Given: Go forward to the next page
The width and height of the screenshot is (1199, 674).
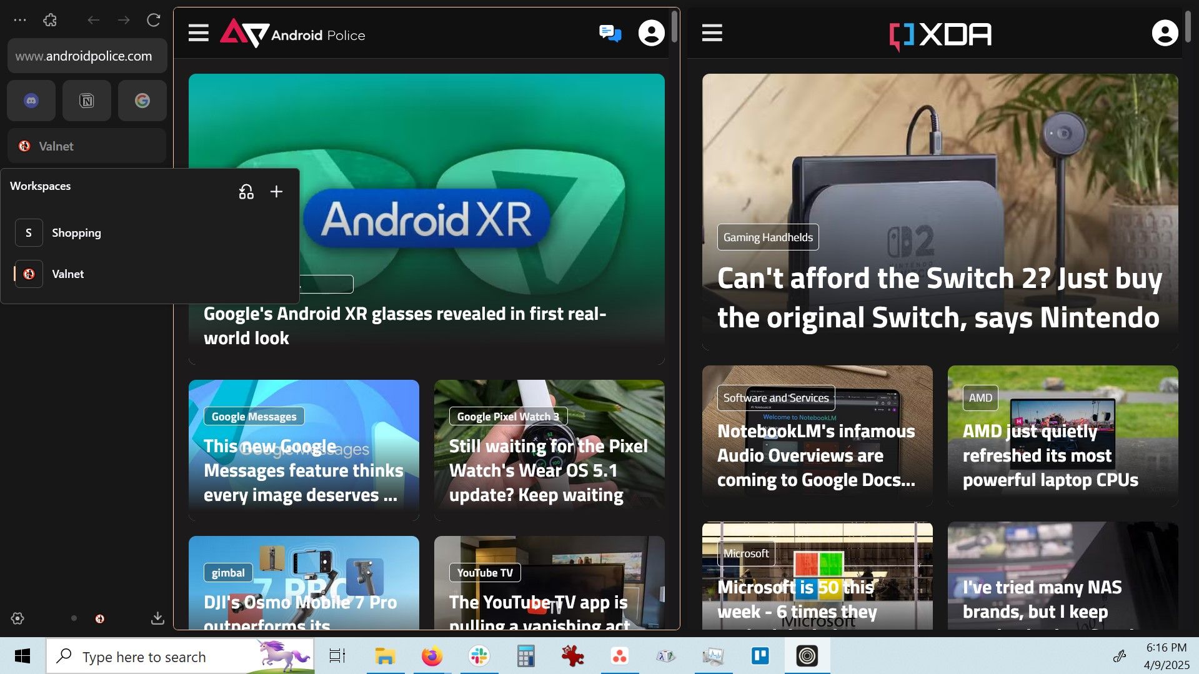Looking at the screenshot, I should pyautogui.click(x=124, y=20).
